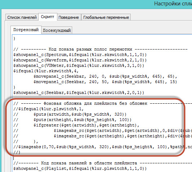This screenshot has height=172, width=192.
Task: Click the line //$ifequal(%lur.plswitch%,1,
Action: 48,109
